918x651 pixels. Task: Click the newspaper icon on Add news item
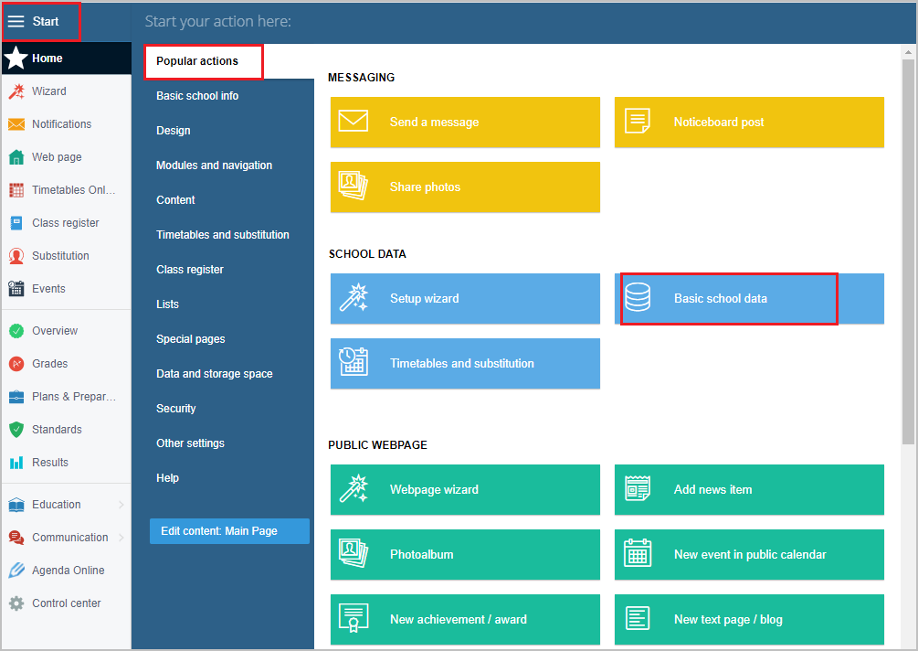point(638,488)
